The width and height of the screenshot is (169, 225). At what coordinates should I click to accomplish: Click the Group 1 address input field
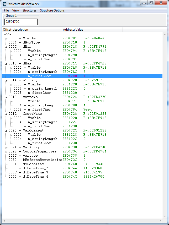click(x=21, y=22)
